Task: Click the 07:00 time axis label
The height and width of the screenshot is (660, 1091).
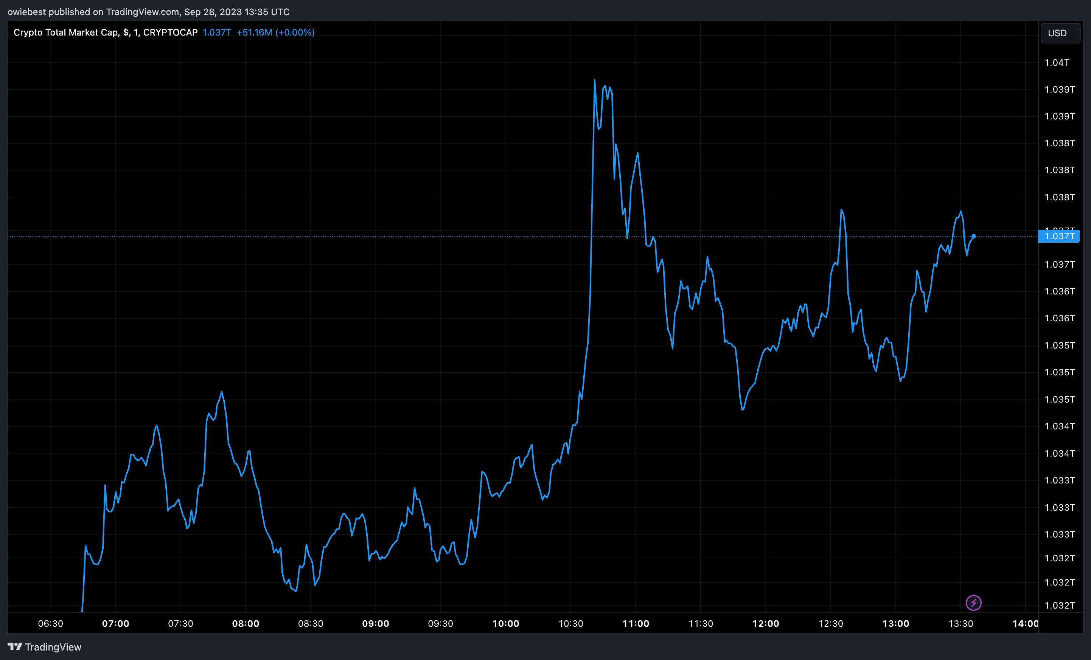Action: [x=115, y=624]
